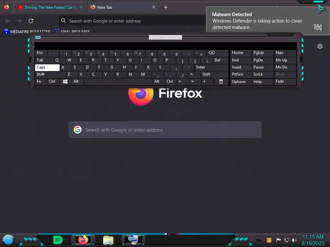Click the browser Back arrow
The width and height of the screenshot is (330, 247).
(8, 21)
